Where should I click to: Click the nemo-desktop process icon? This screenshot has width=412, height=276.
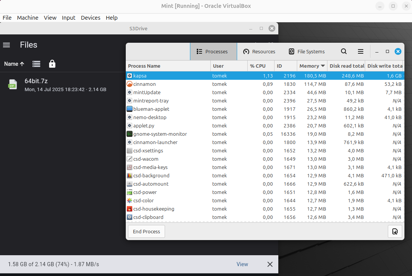point(130,117)
